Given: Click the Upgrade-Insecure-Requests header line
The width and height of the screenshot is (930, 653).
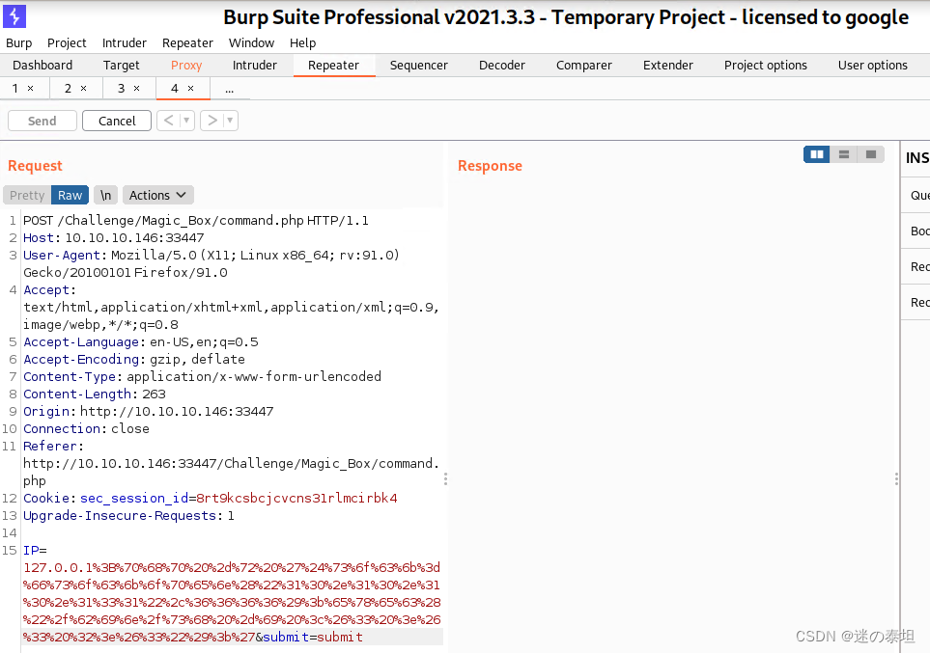Looking at the screenshot, I should [x=128, y=515].
